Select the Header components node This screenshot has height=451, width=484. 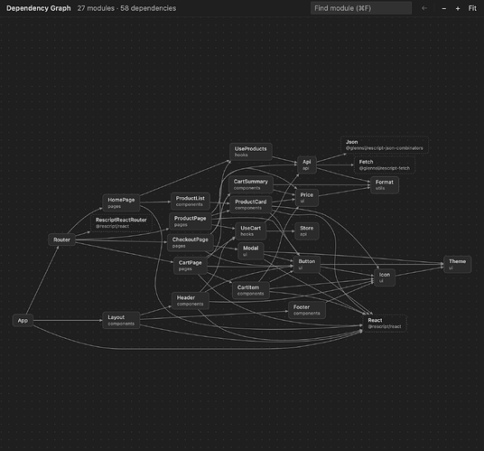191,301
